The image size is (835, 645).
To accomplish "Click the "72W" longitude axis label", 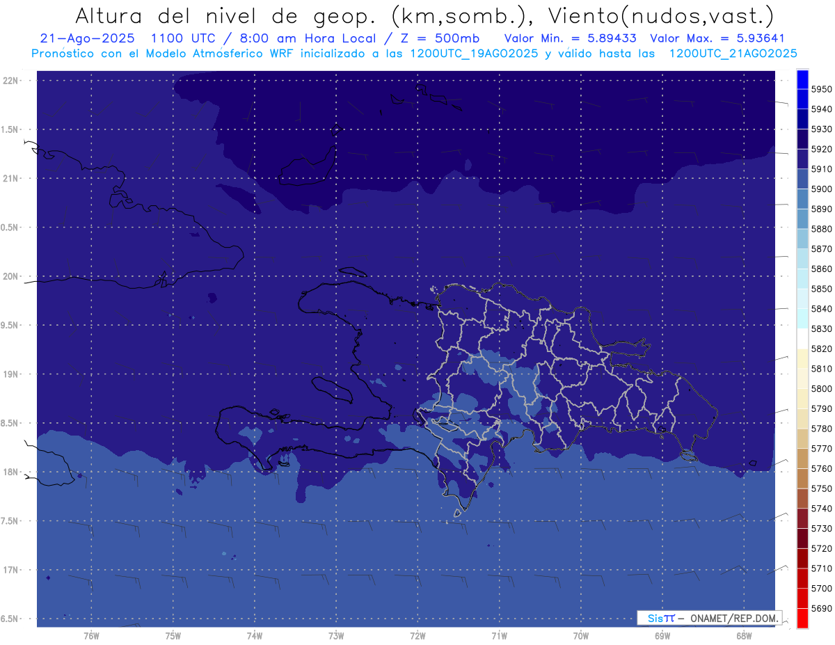I will click(418, 636).
